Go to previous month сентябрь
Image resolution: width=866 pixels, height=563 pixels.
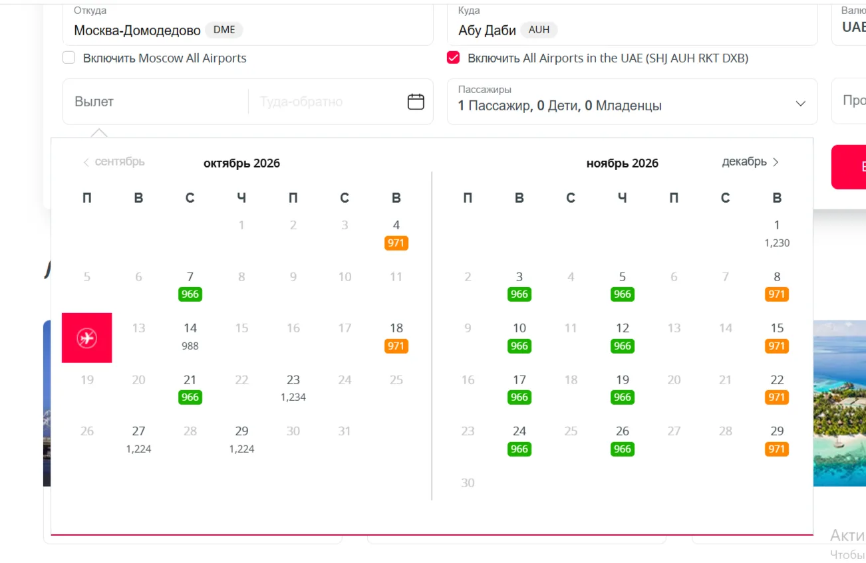coord(114,162)
